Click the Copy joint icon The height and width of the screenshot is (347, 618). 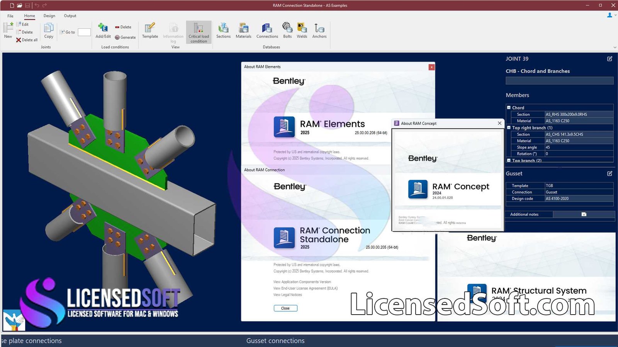(49, 30)
